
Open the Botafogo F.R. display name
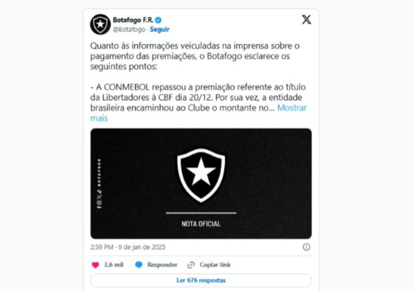click(133, 20)
